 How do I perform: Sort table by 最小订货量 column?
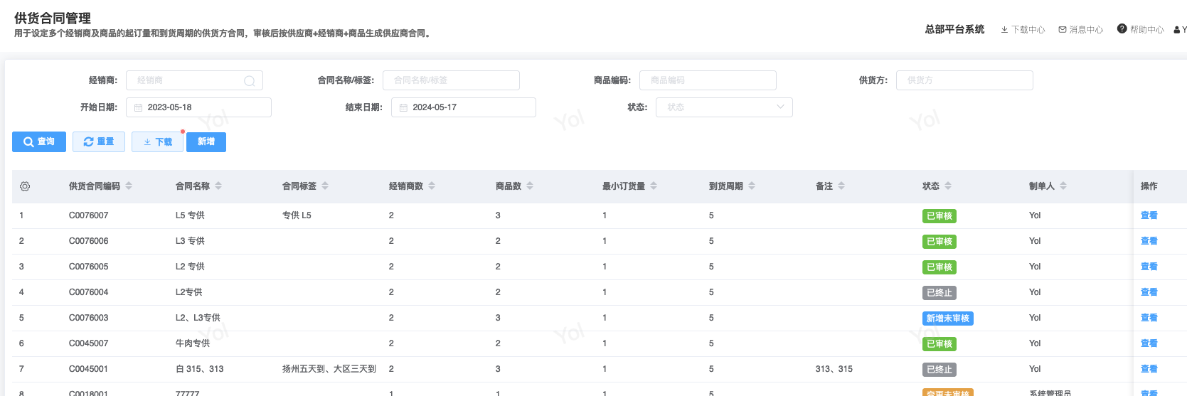654,186
